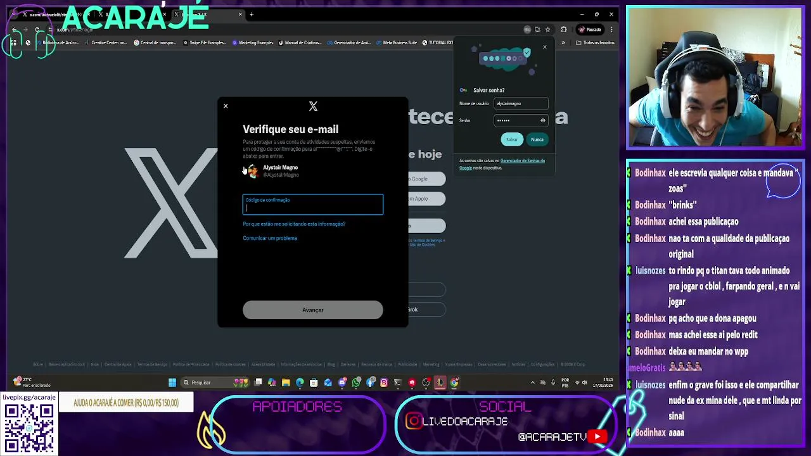Open the weather widget showing 27°C
Screen dimensions: 811x456
[32, 382]
